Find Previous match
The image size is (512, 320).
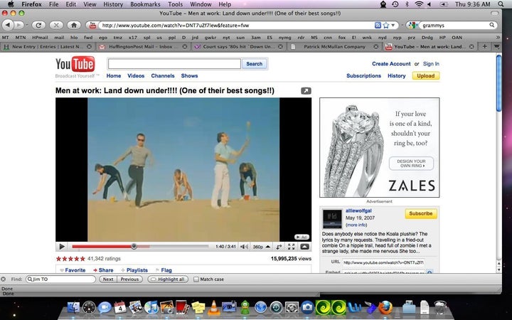point(129,279)
